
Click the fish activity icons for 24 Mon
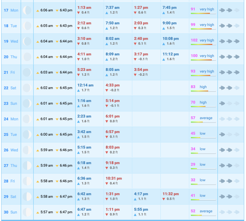[229, 119]
